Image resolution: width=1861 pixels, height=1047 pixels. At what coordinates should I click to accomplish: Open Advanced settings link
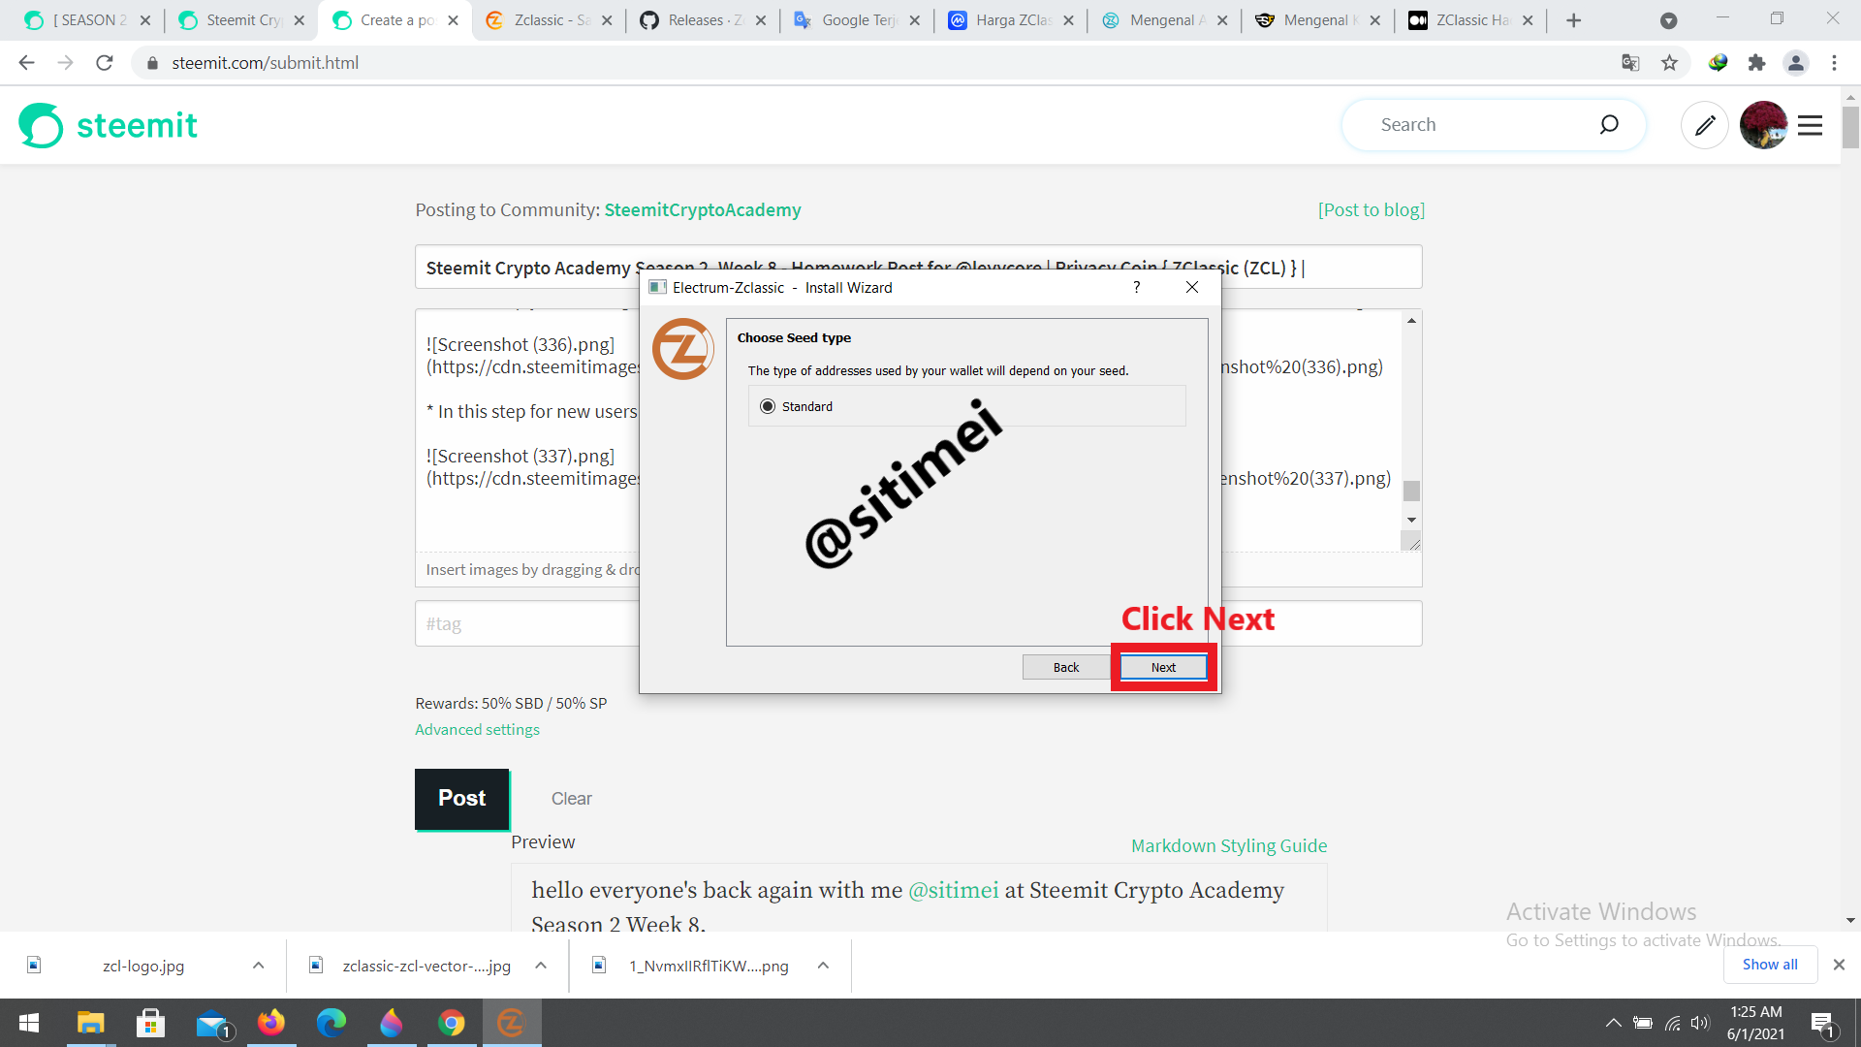point(477,730)
